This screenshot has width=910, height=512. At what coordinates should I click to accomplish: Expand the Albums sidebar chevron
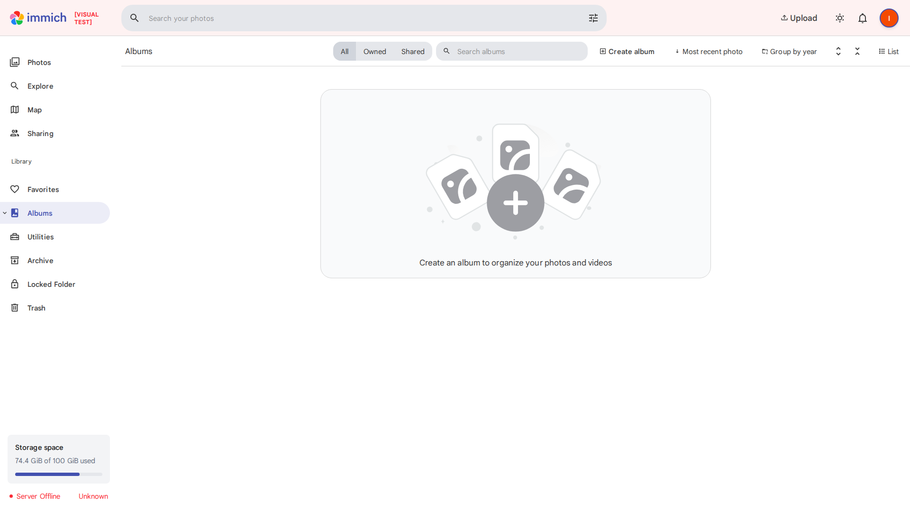click(x=5, y=213)
